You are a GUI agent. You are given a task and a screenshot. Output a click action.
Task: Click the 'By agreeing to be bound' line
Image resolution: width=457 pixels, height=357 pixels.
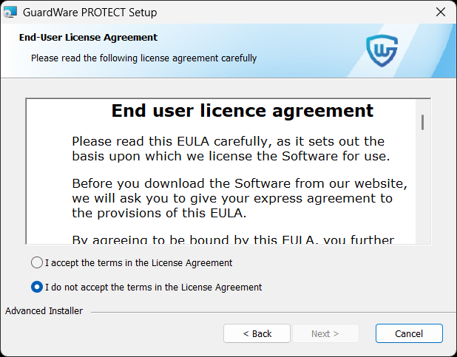tap(232, 239)
